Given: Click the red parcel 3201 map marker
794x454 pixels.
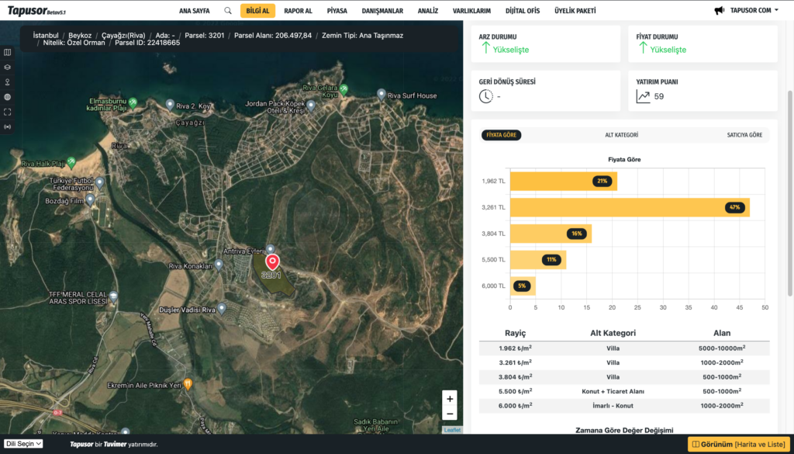Looking at the screenshot, I should [271, 264].
